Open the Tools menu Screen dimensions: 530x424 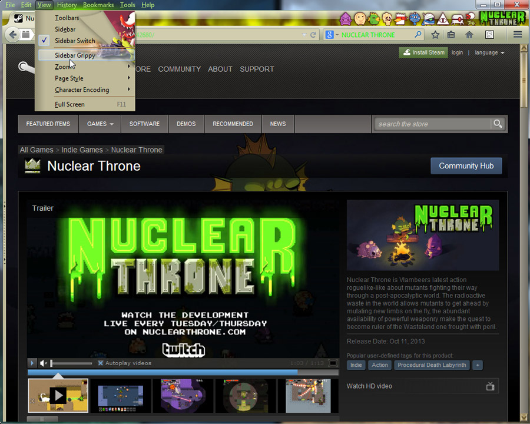click(127, 5)
